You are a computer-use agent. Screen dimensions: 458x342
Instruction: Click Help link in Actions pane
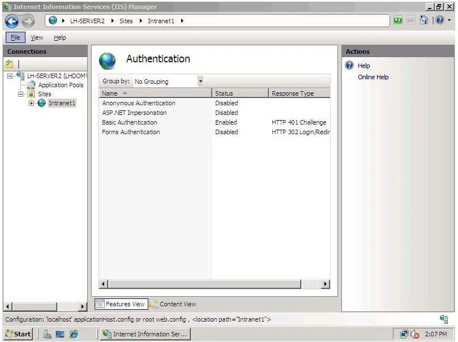364,66
